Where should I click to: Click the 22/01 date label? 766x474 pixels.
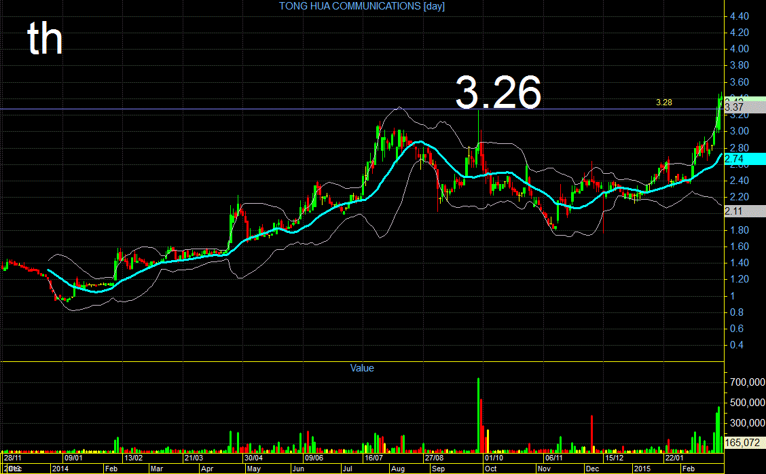674,458
